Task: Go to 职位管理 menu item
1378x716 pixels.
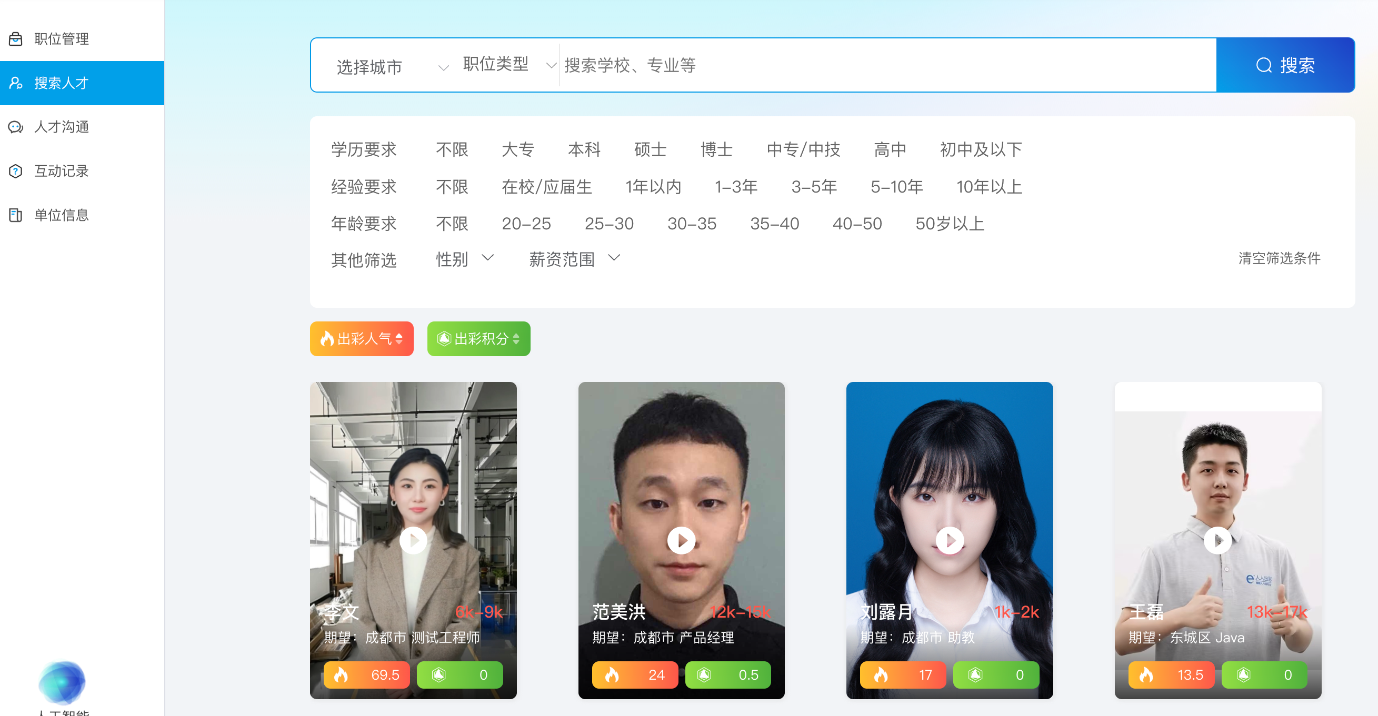Action: tap(62, 38)
